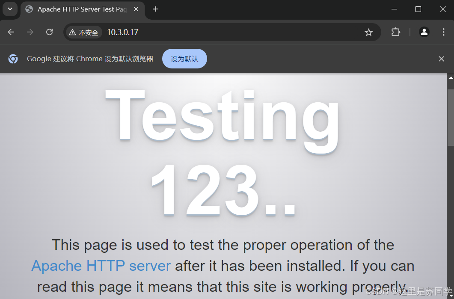454x299 pixels.
Task: Open the tab search dropdown arrow
Action: 10,9
